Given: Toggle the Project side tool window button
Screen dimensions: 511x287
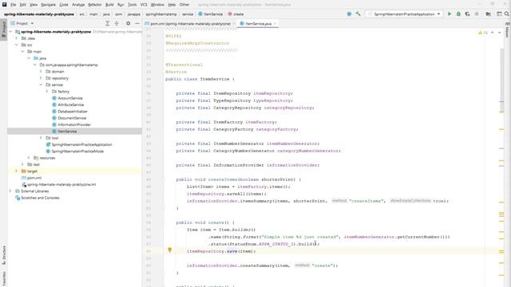Looking at the screenshot, I should point(3,29).
